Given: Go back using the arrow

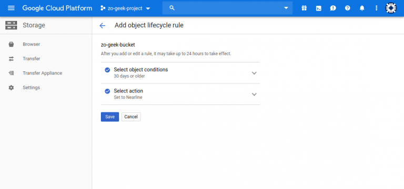Looking at the screenshot, I should [x=103, y=25].
